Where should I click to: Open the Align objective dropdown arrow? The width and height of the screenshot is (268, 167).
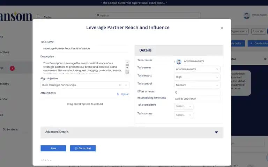(126, 85)
